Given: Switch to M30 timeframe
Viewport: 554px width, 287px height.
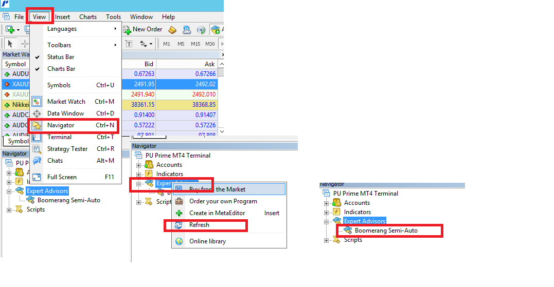Looking at the screenshot, I should (x=210, y=44).
